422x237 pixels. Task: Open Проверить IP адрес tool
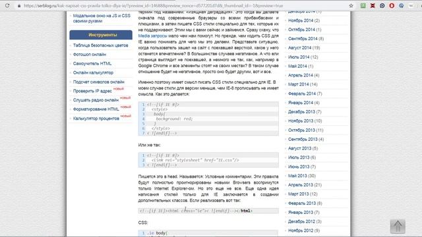pyautogui.click(x=92, y=91)
